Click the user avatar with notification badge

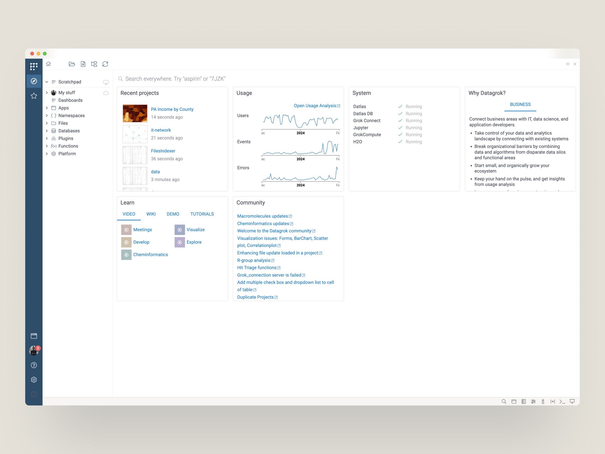click(x=34, y=350)
